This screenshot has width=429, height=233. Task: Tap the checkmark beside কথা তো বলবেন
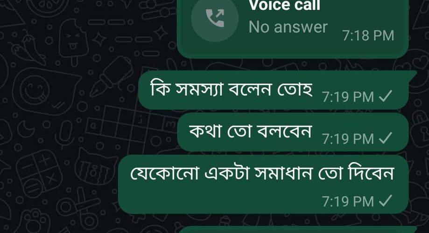(x=386, y=138)
